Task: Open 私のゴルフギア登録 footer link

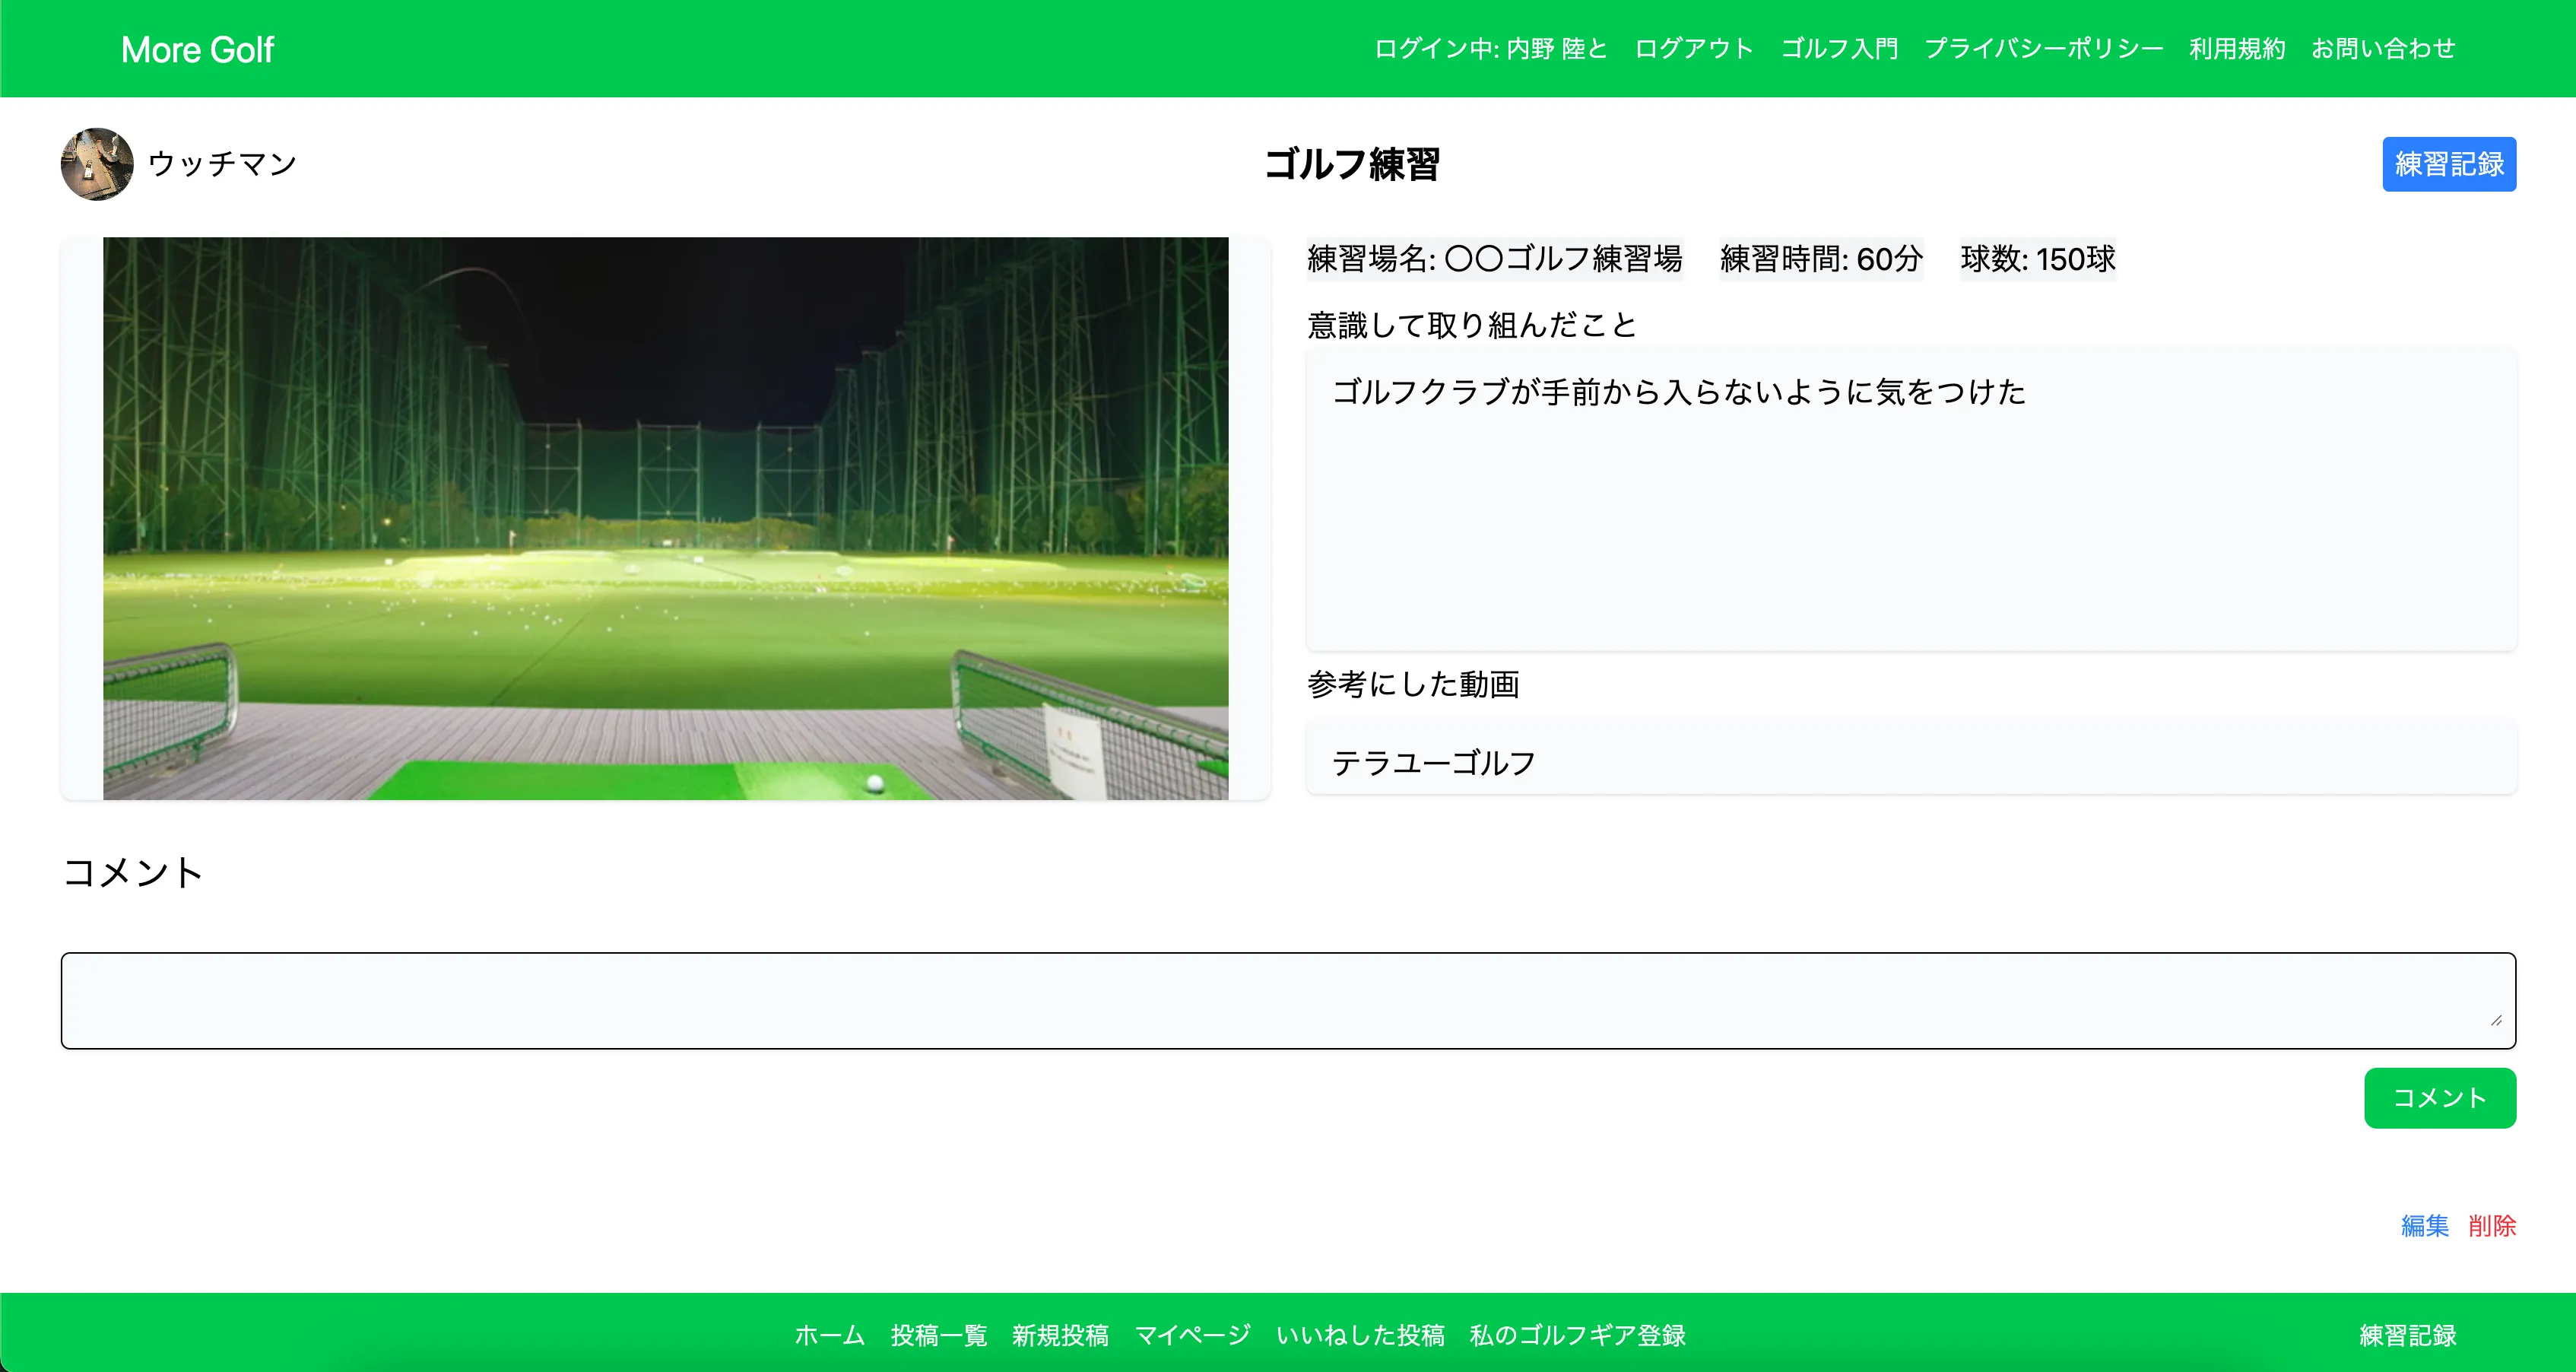Action: tap(1577, 1335)
